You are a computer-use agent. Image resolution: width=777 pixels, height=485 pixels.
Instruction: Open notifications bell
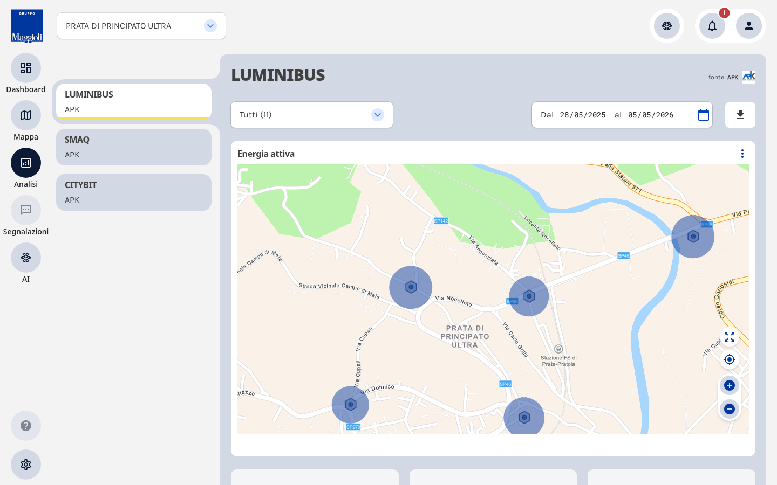click(x=712, y=26)
